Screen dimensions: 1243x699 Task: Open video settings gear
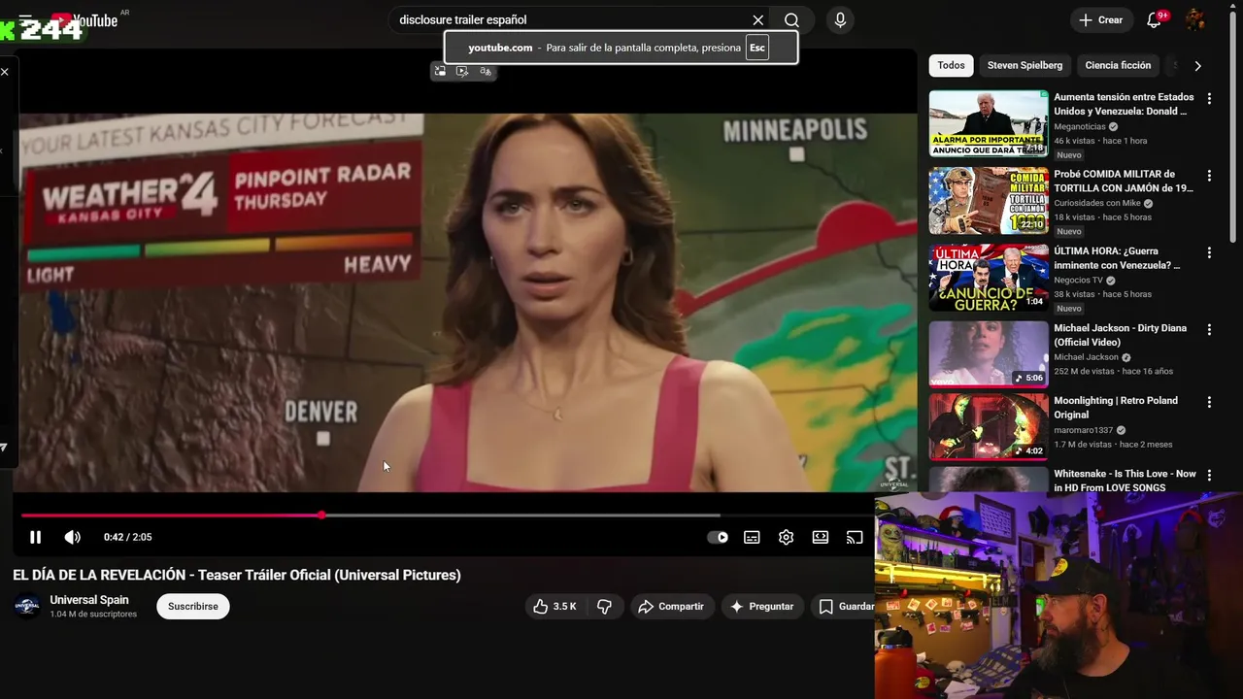click(x=786, y=537)
